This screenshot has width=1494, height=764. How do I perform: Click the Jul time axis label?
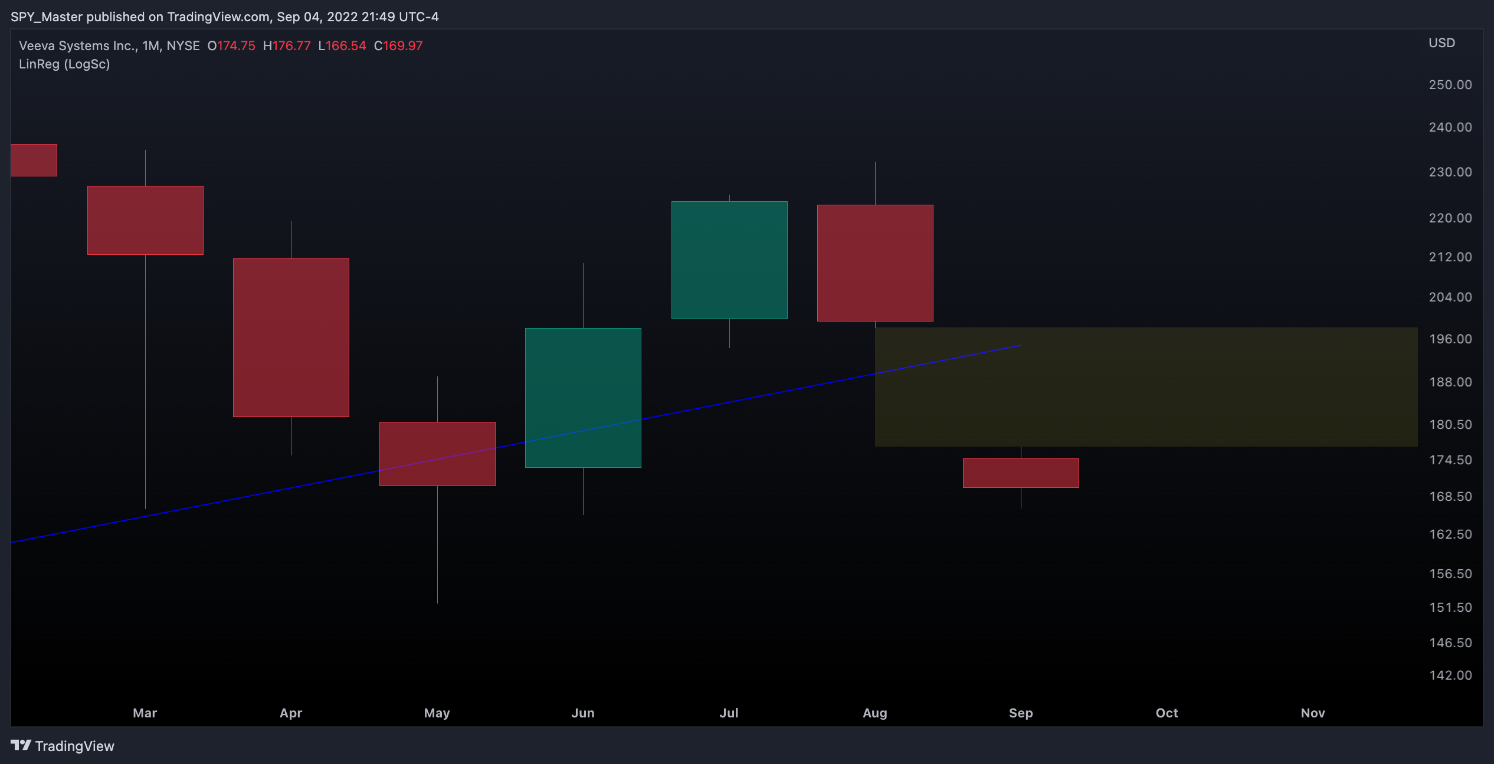(x=729, y=713)
